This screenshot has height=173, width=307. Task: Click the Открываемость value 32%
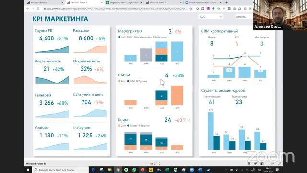tap(86, 69)
